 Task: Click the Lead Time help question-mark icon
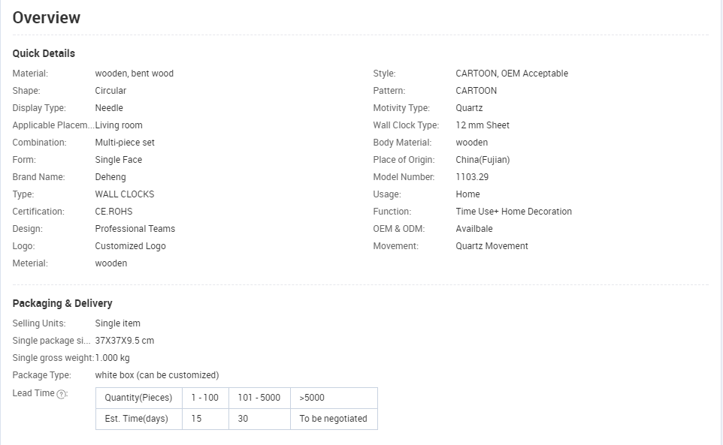pyautogui.click(x=61, y=394)
